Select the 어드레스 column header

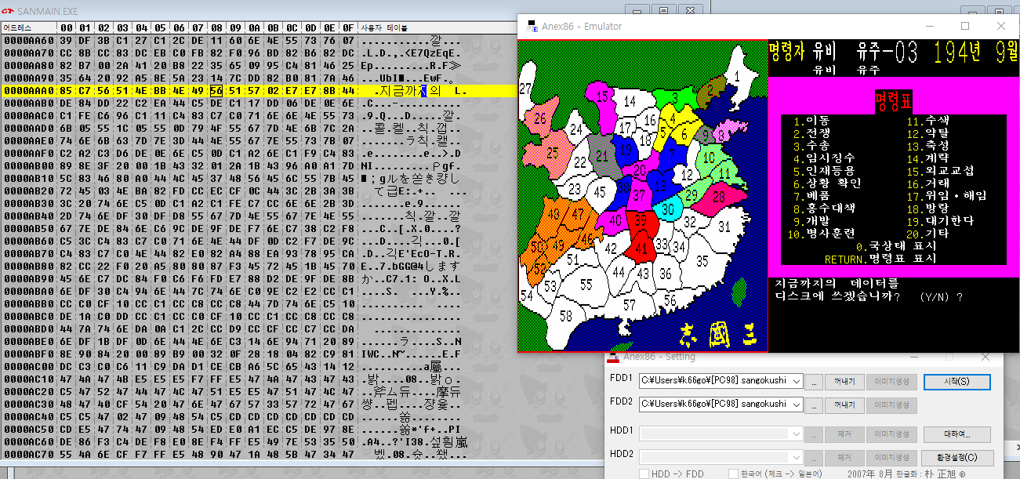[x=27, y=27]
